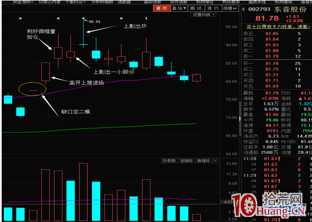The height and width of the screenshot is (222, 312).
Task: Click the :09 tick row at 81.67
Action: coord(276,181)
